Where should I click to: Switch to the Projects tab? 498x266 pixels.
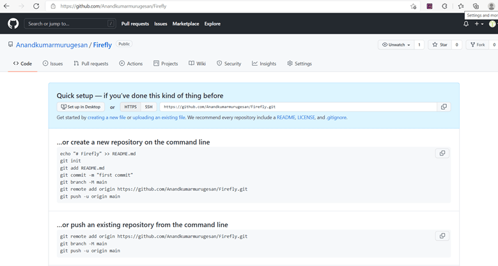tap(166, 63)
